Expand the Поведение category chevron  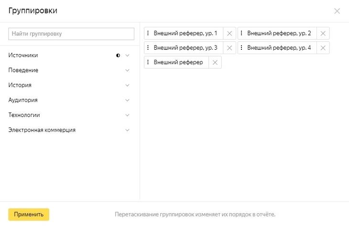tap(127, 70)
